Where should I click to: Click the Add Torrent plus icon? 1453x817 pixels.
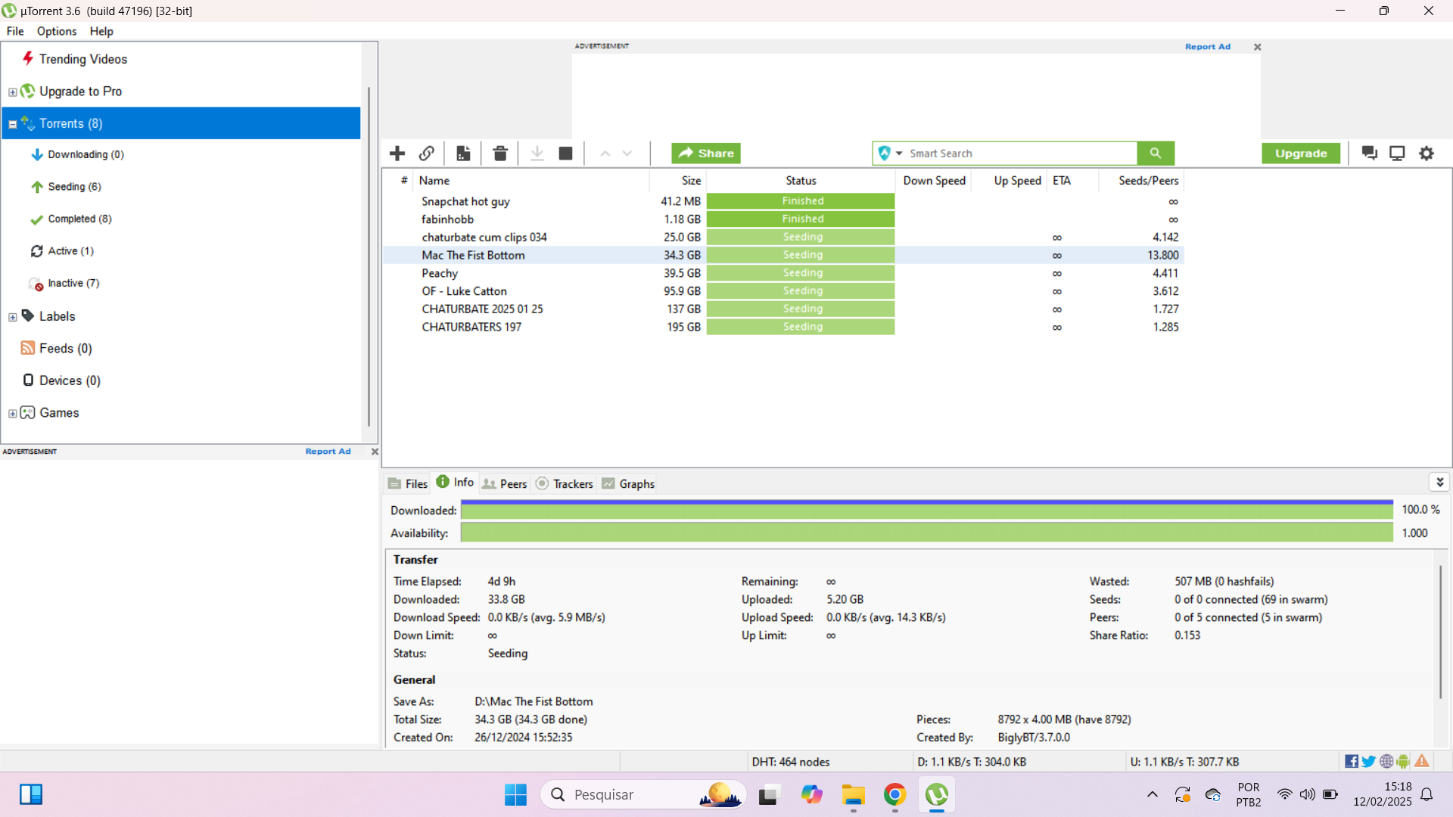click(x=397, y=154)
